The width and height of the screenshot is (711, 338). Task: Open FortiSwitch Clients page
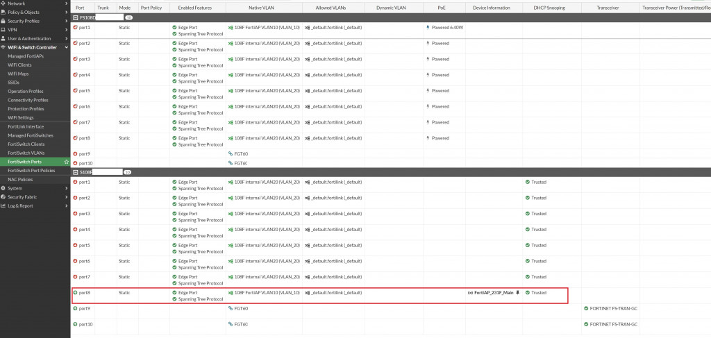26,144
